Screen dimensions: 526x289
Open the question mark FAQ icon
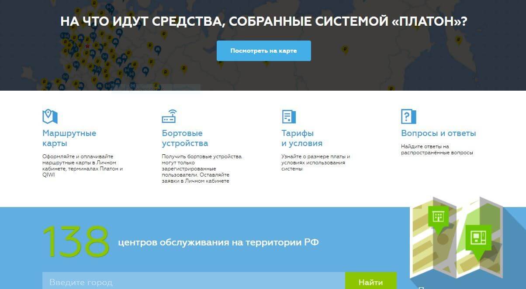click(x=408, y=116)
